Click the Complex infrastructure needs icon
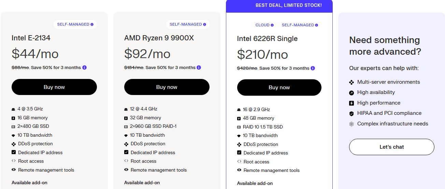The image size is (445, 189). tap(351, 124)
